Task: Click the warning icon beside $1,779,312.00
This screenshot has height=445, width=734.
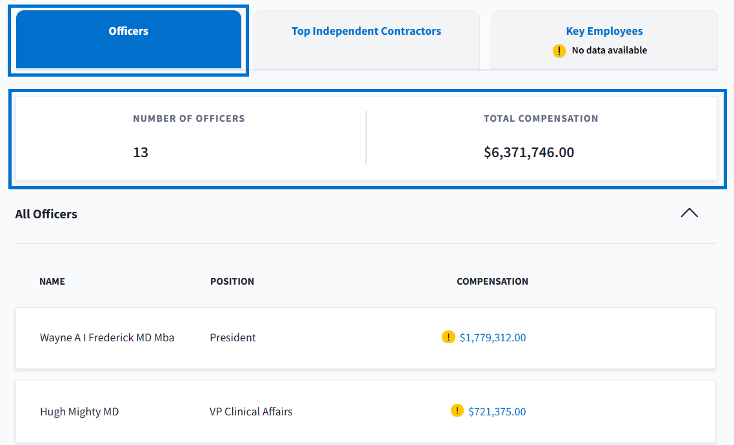Action: [x=448, y=337]
